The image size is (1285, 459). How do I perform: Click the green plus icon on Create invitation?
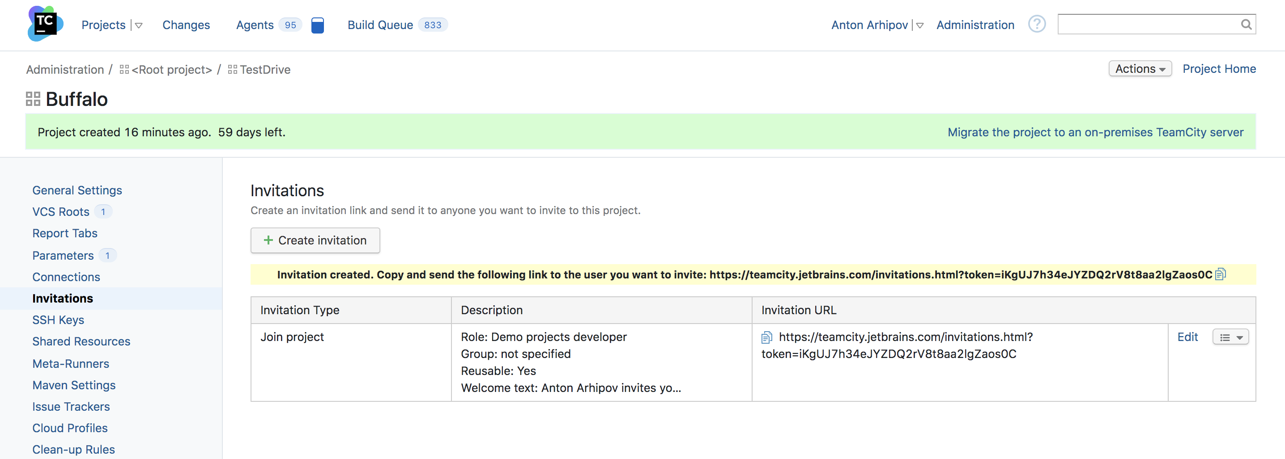click(x=268, y=240)
